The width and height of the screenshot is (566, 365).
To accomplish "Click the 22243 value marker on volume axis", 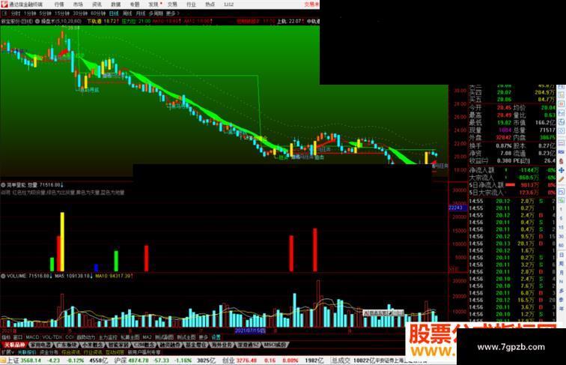I will [457, 208].
